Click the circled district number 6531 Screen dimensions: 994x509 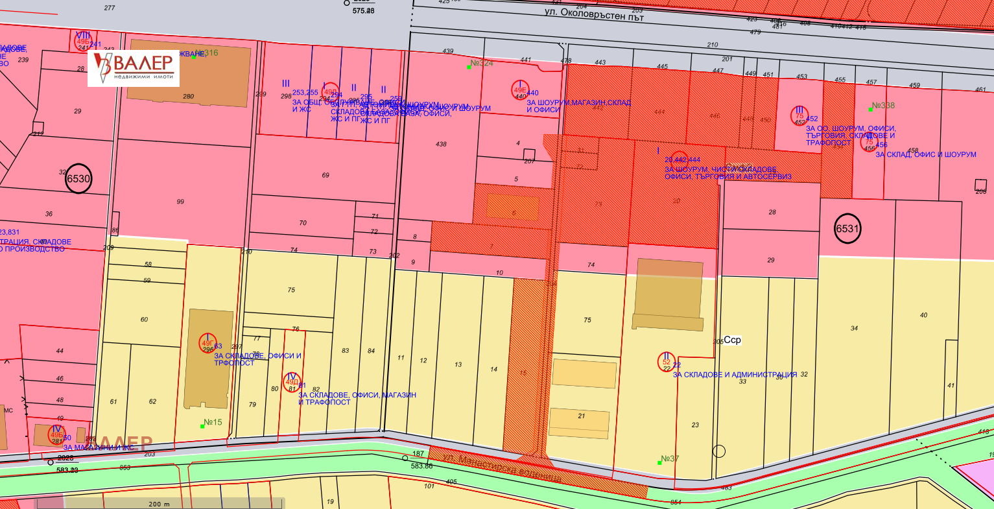pyautogui.click(x=847, y=229)
